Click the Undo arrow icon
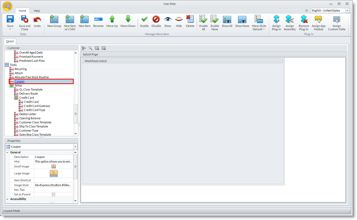The width and height of the screenshot is (357, 220). click(37, 19)
